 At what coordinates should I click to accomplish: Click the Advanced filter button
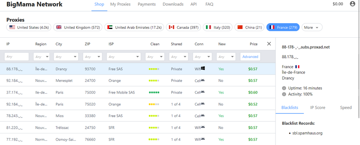[x=250, y=57]
